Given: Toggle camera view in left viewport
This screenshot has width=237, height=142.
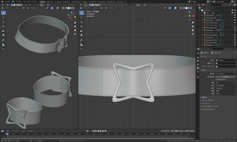Looking at the screenshot, I should pyautogui.click(x=75, y=30).
